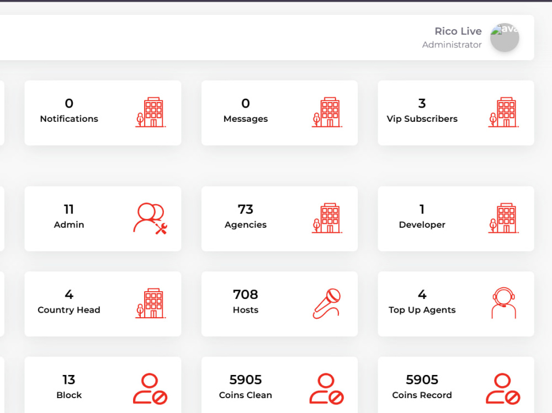552x413 pixels.
Task: Click the 4 count above Top Up Agents
Action: click(x=422, y=294)
